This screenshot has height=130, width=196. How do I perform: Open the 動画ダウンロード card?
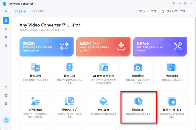(103, 47)
